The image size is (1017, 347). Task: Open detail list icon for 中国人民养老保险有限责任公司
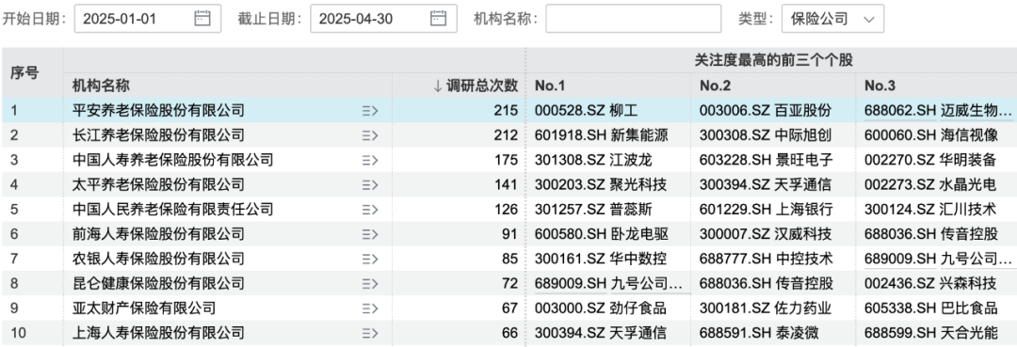coord(370,209)
